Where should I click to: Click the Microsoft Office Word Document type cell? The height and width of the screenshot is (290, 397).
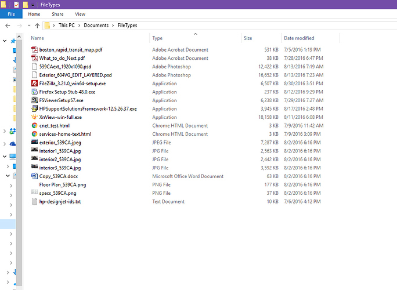tap(188, 176)
